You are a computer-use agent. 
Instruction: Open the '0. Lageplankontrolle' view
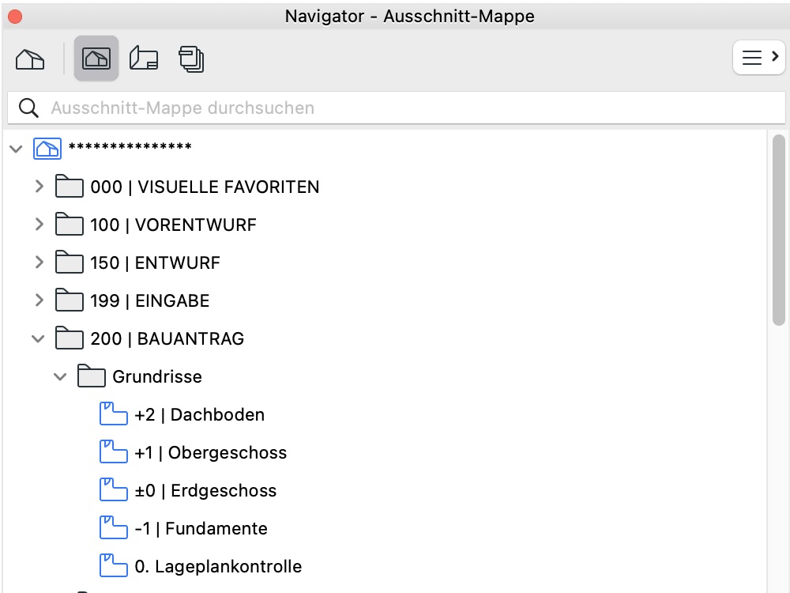[x=218, y=566]
